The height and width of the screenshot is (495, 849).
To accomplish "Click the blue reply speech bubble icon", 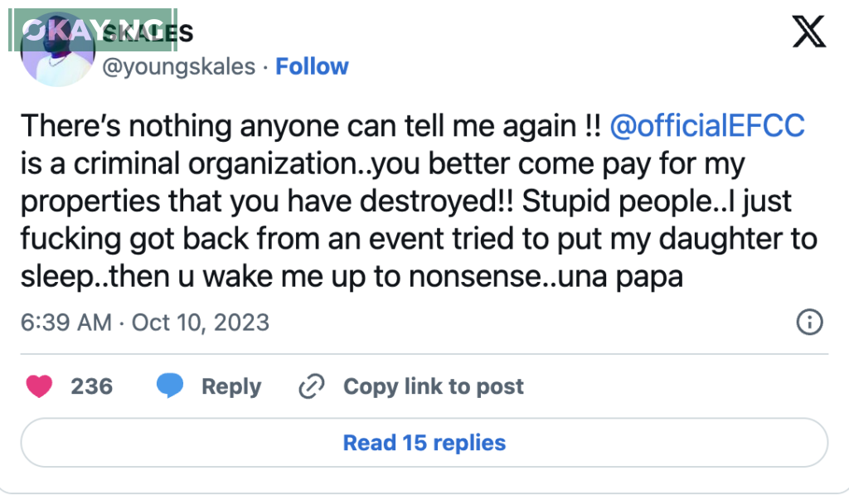I will click(x=171, y=386).
